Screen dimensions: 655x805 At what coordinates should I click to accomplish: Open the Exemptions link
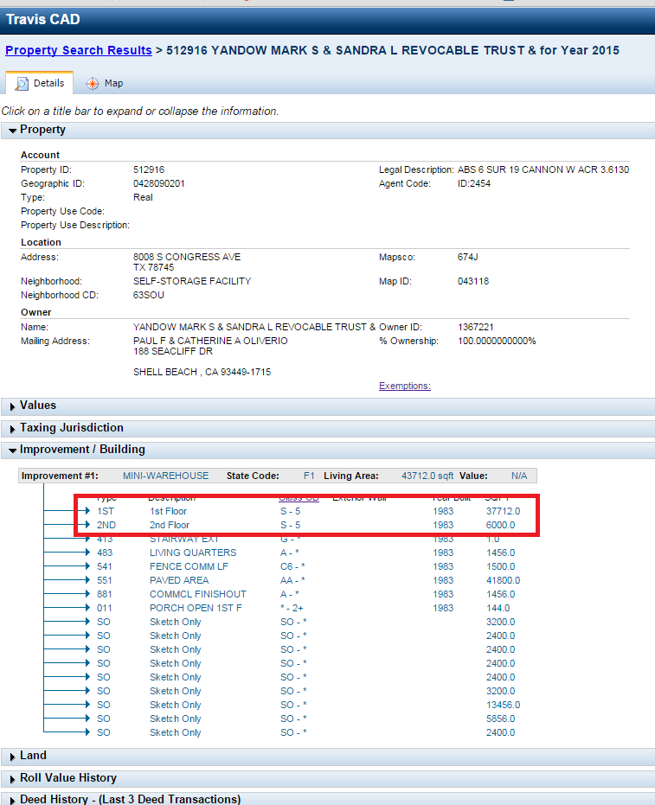click(x=404, y=386)
